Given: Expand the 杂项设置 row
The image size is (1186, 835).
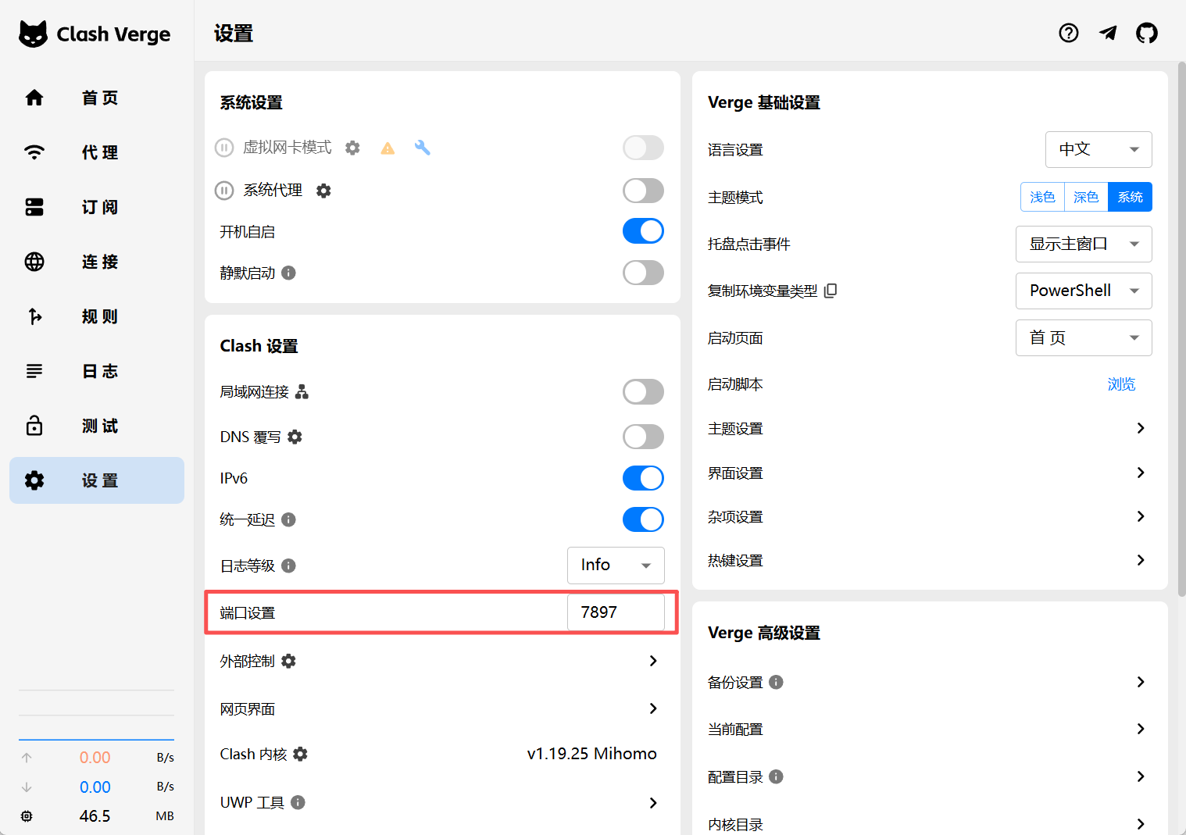Looking at the screenshot, I should 929,516.
